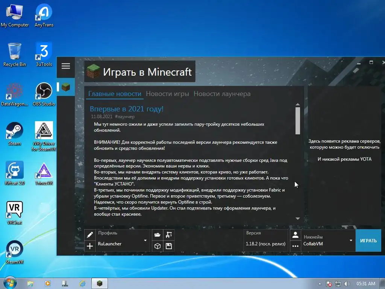Click the Windows Start button
Viewport: 385px width, 289px height.
click(10, 283)
